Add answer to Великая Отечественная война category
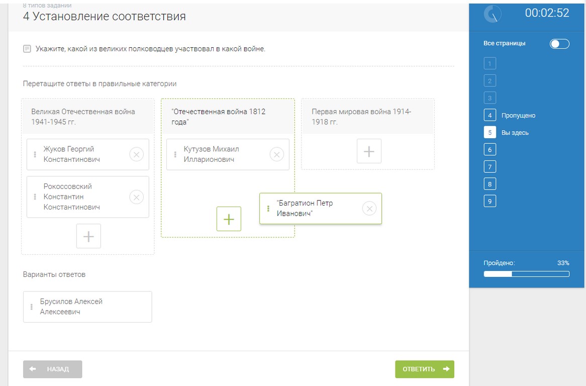This screenshot has height=386, width=586. point(88,236)
